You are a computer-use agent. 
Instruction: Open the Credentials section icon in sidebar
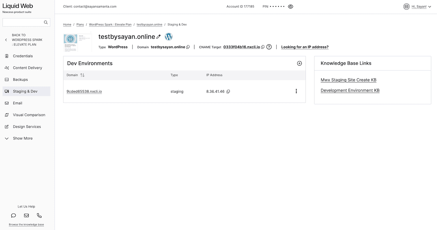coord(6,56)
